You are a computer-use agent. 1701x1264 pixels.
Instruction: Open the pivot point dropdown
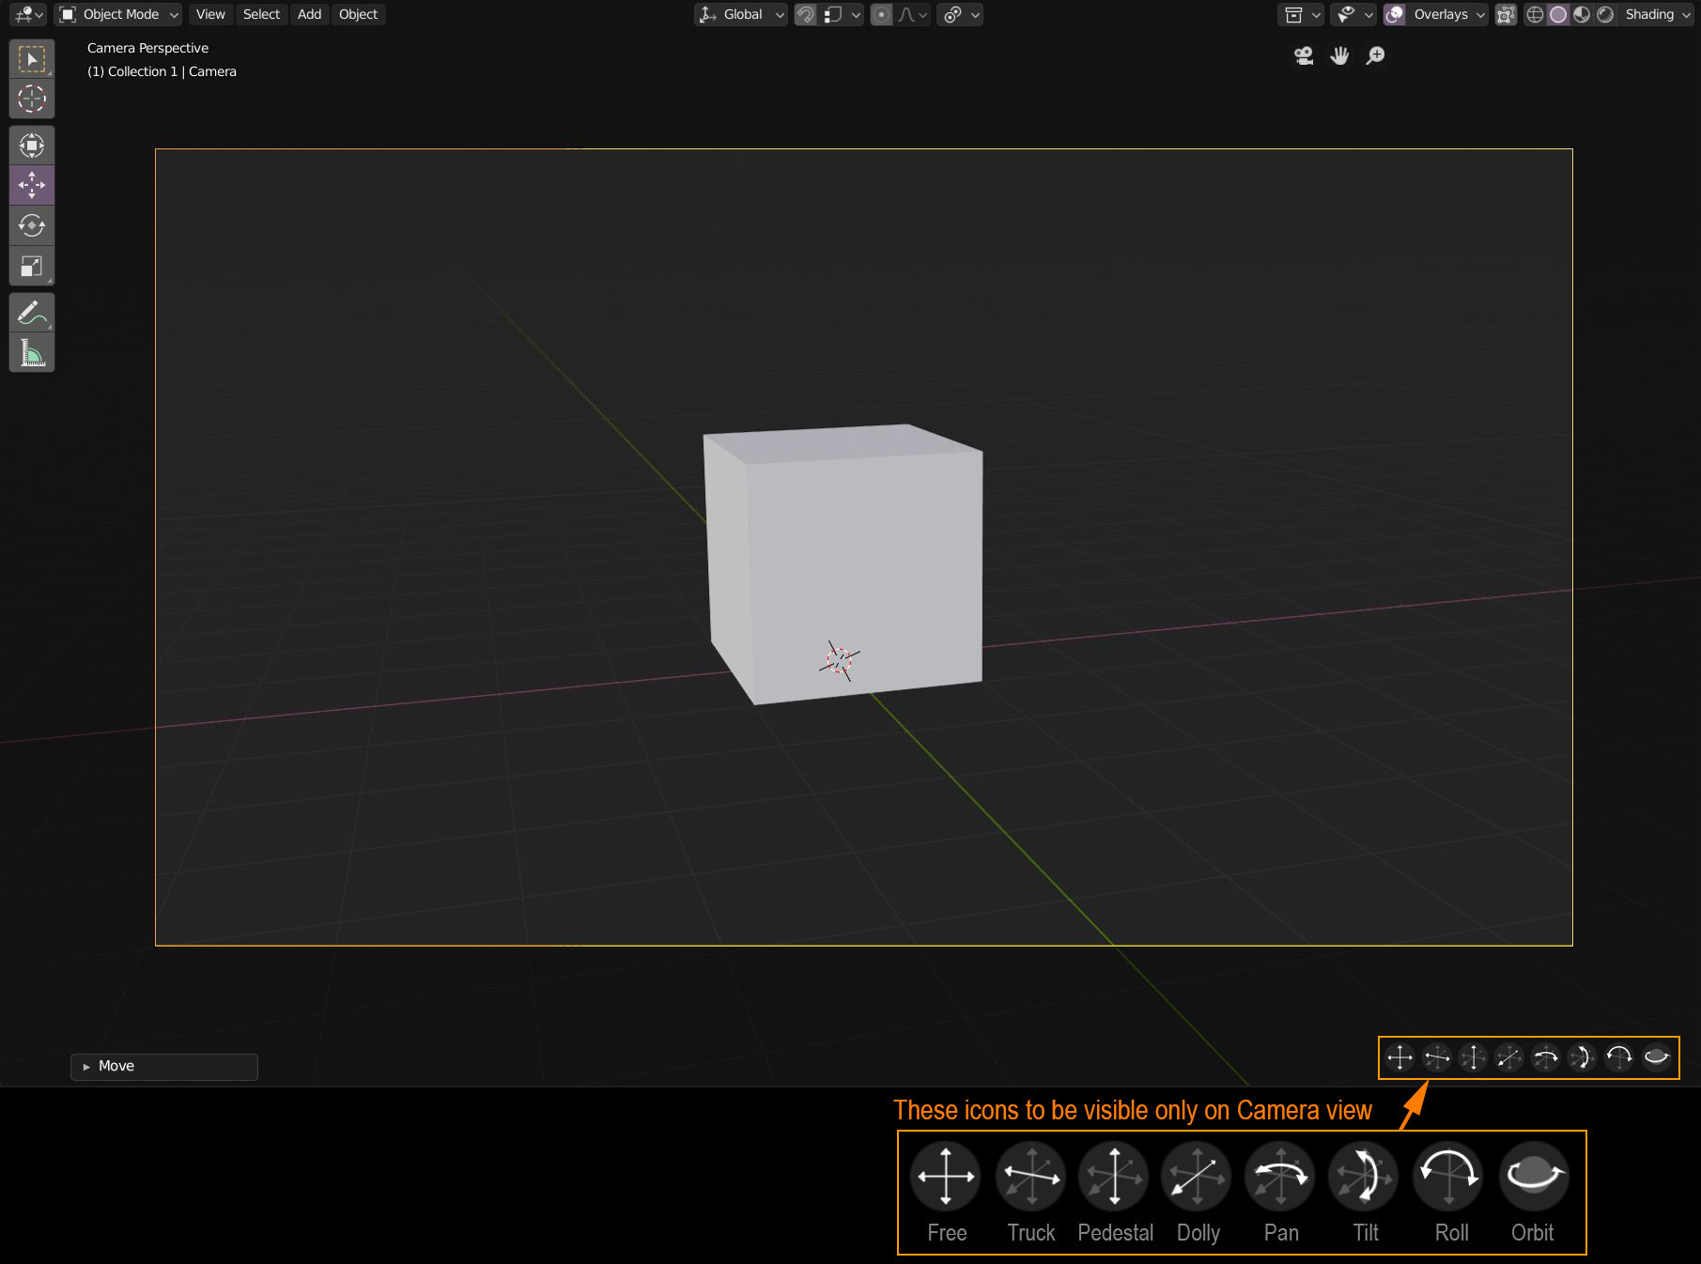[x=959, y=14]
